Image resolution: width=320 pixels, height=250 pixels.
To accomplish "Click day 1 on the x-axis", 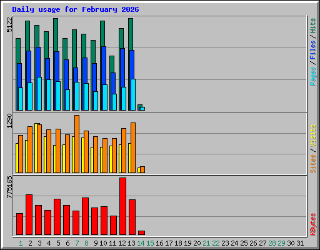I will (21, 243).
